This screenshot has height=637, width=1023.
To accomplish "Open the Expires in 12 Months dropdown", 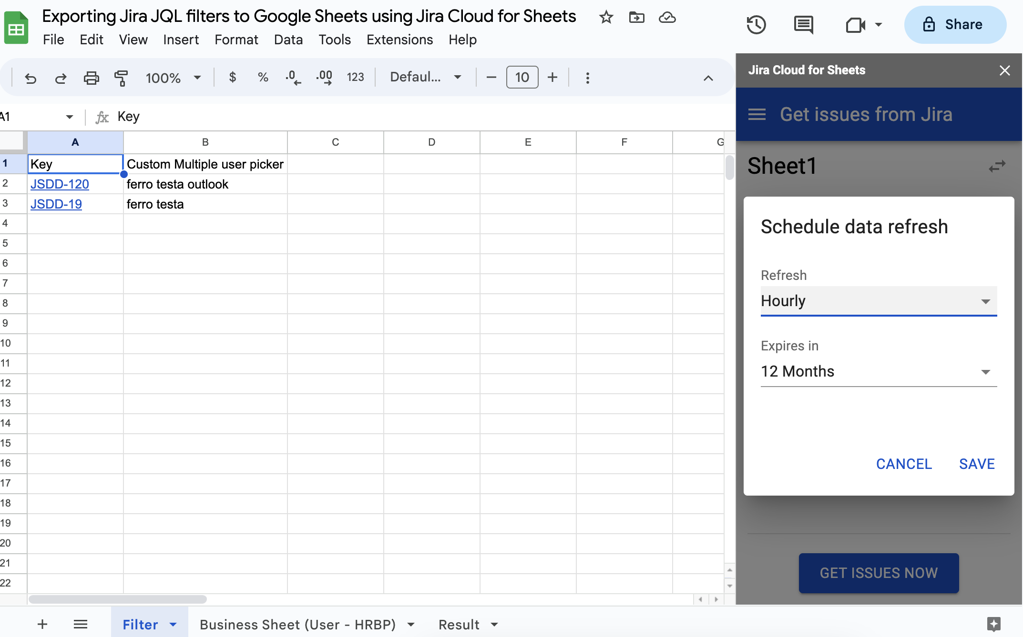I will [879, 371].
